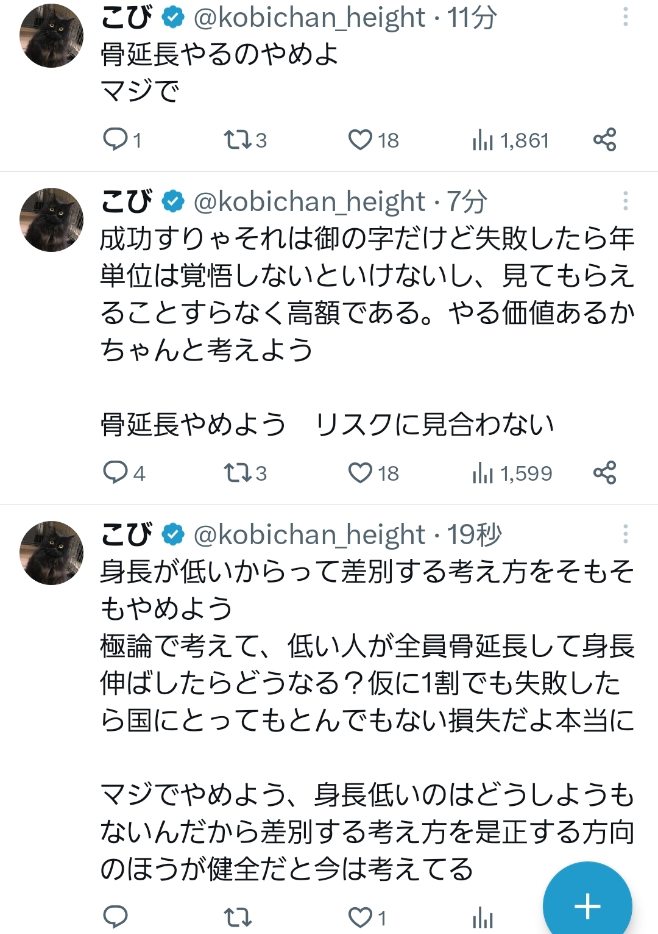Open the three-dot menu on the 11分 tweet

click(x=625, y=17)
